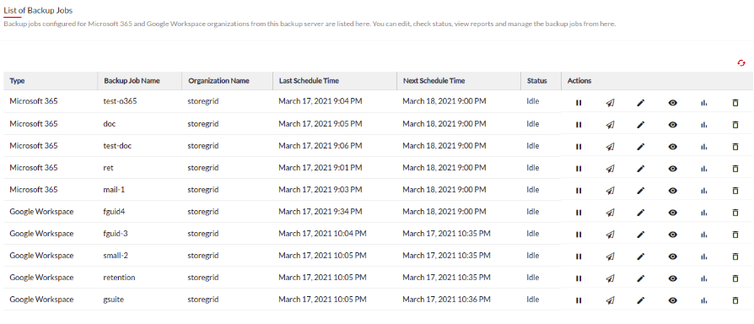Click the Status column header
Screen dimensions: 754x324
(536, 81)
